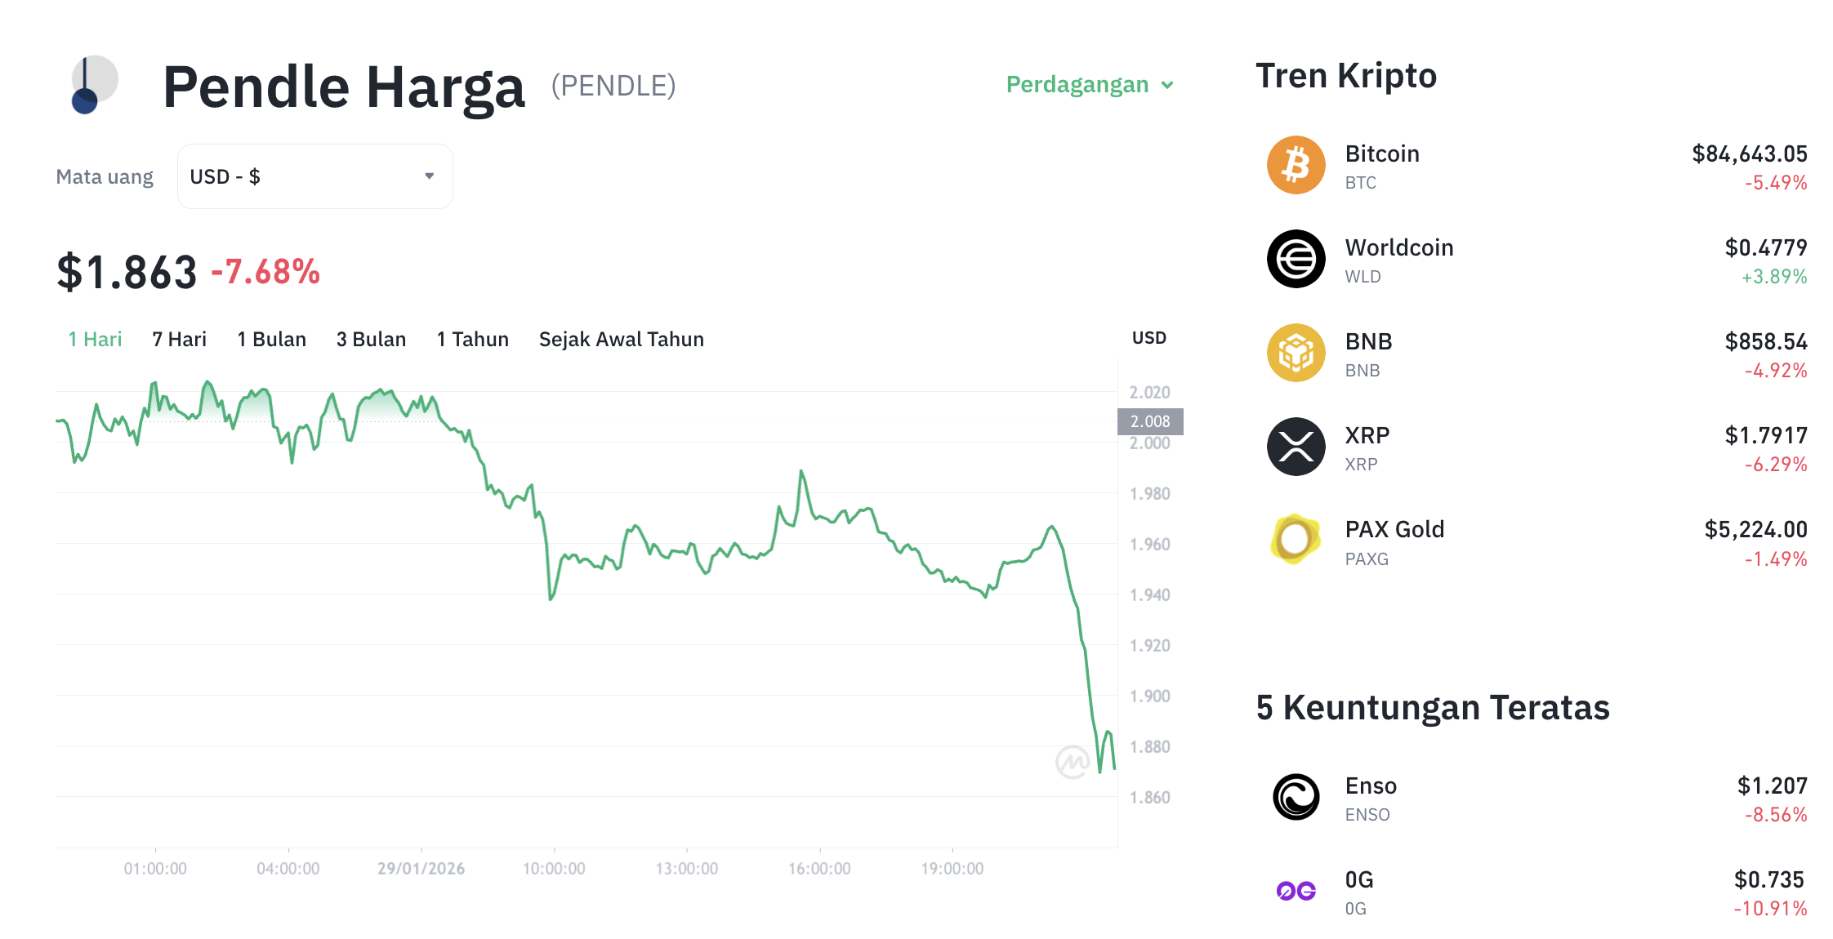Select the 1 Bulan timeframe
Image resolution: width=1833 pixels, height=939 pixels.
(271, 339)
